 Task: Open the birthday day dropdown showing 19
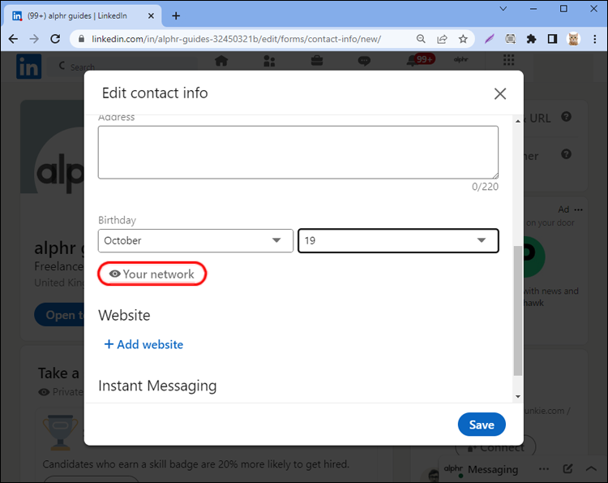coord(398,241)
